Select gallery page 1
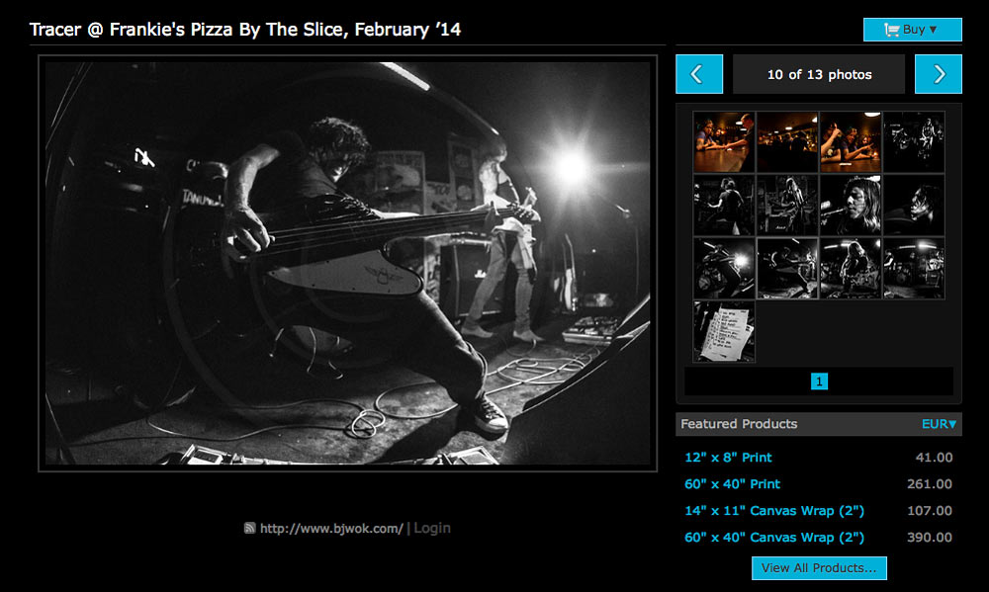Image resolution: width=989 pixels, height=592 pixels. (x=819, y=381)
